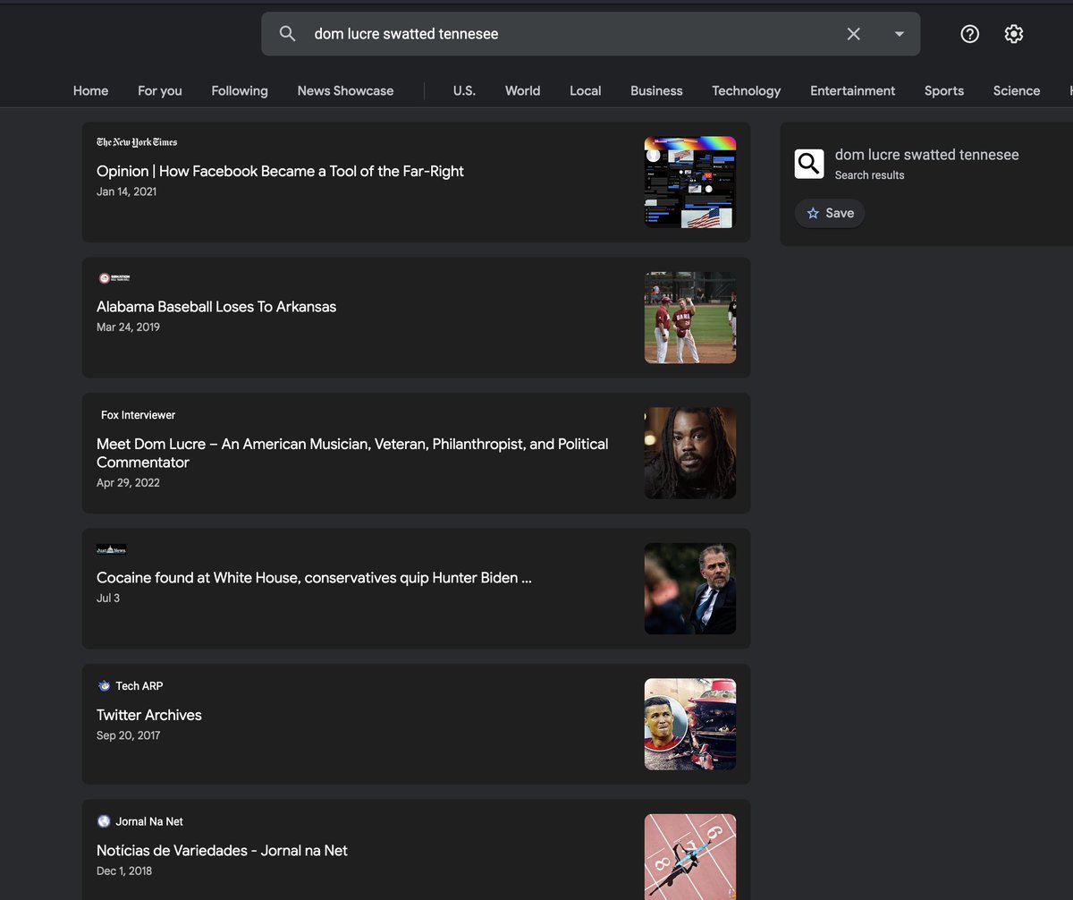Image resolution: width=1073 pixels, height=900 pixels.
Task: Open the Local section
Action: (x=586, y=90)
